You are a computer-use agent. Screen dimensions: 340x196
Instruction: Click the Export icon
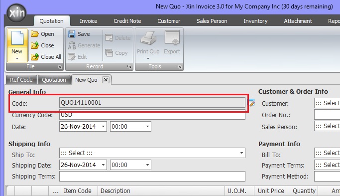click(172, 37)
